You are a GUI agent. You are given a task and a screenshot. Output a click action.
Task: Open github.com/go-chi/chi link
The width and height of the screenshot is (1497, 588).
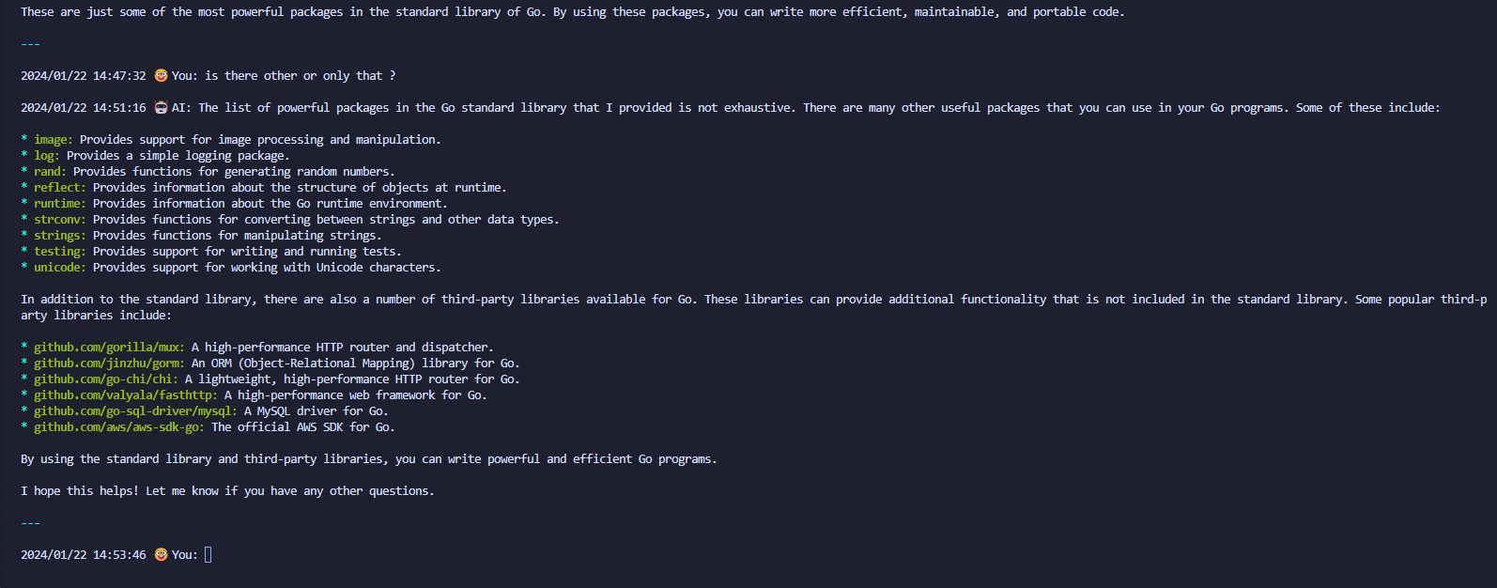click(x=106, y=379)
